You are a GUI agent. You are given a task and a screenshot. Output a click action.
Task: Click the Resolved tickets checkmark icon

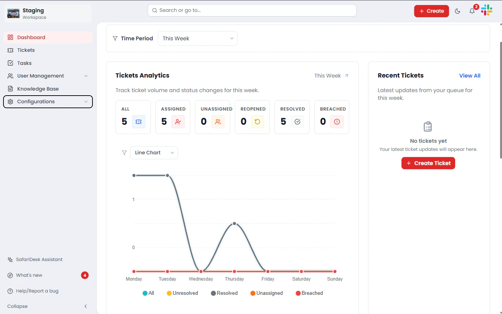297,122
